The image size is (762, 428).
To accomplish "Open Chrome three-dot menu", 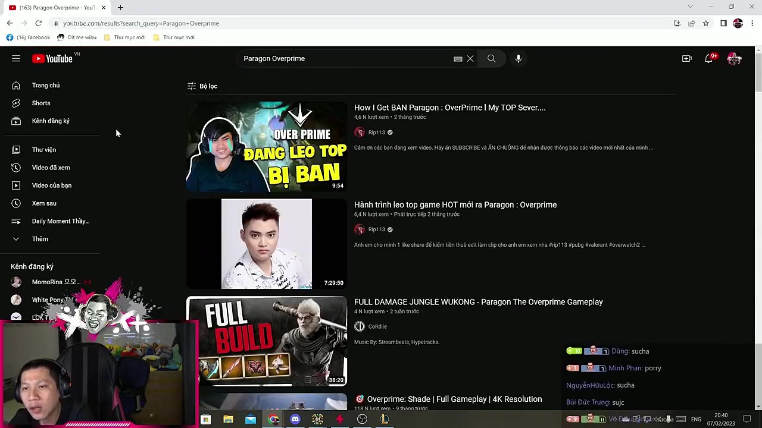I will click(752, 23).
